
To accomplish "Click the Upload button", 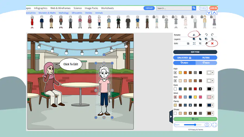I will (x=149, y=8).
